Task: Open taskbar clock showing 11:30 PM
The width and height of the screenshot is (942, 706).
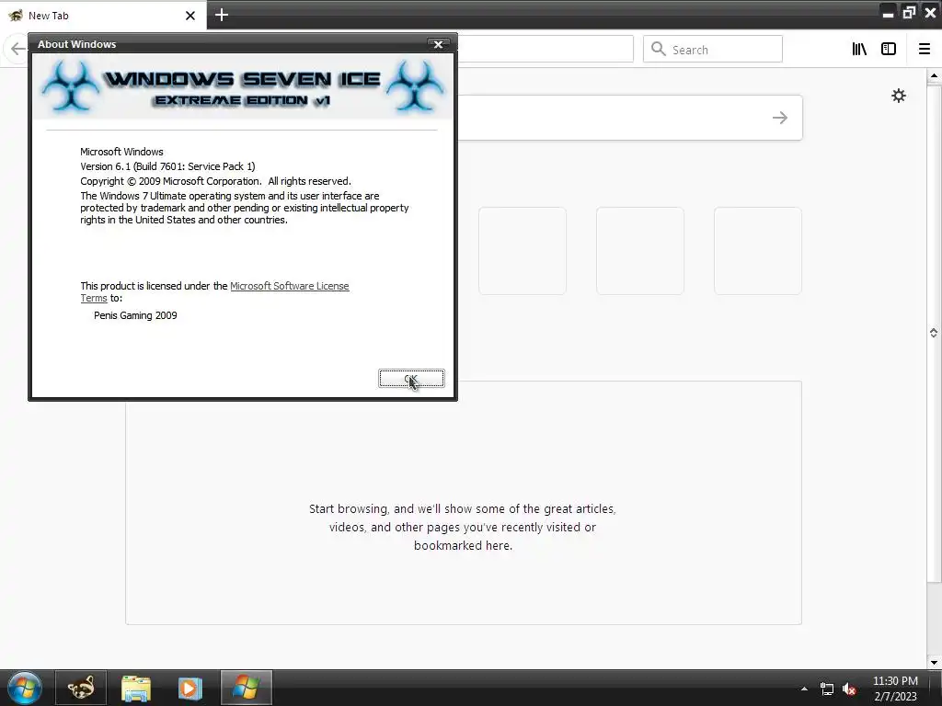Action: pos(895,689)
